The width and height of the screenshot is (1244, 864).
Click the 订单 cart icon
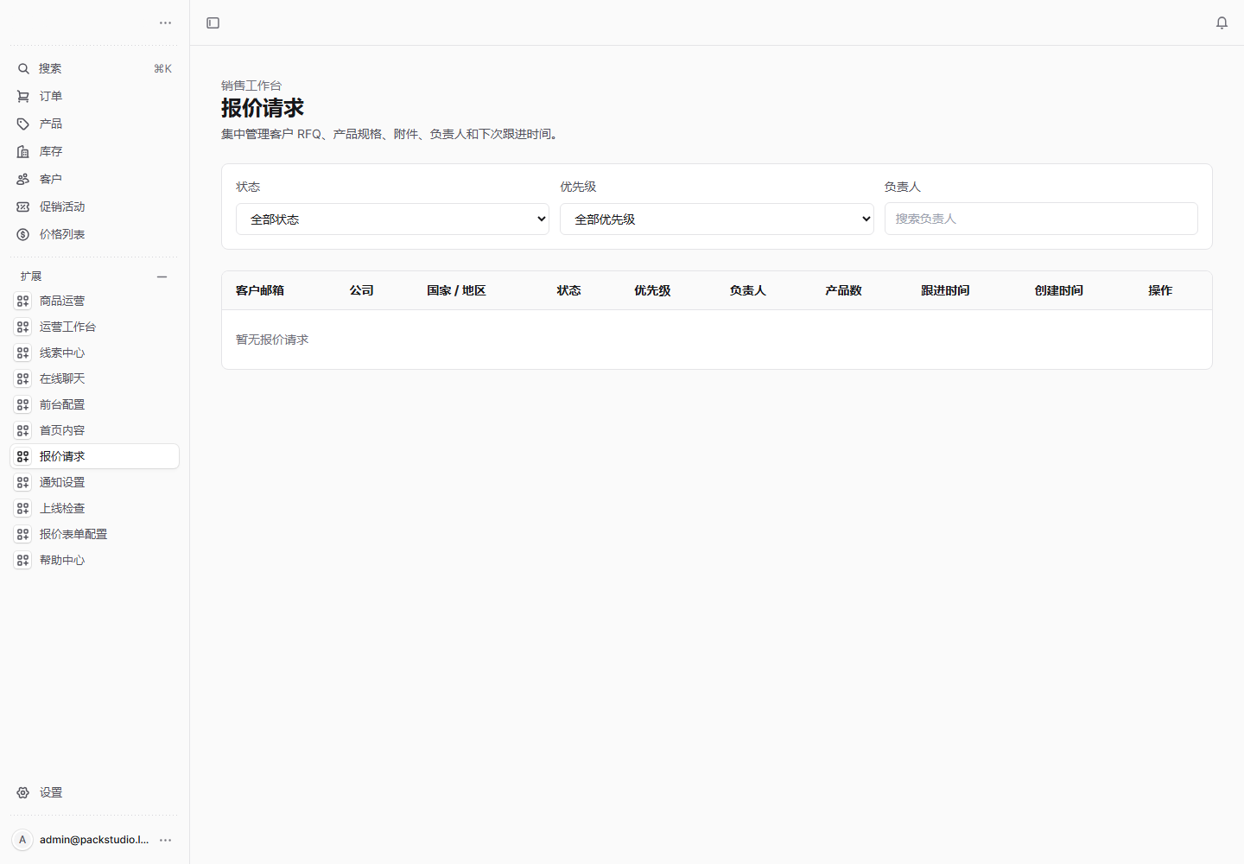pos(23,96)
